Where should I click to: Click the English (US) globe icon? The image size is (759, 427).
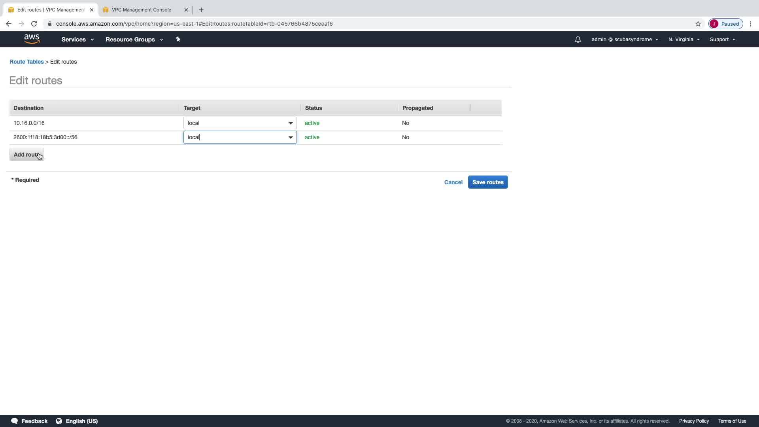59,421
